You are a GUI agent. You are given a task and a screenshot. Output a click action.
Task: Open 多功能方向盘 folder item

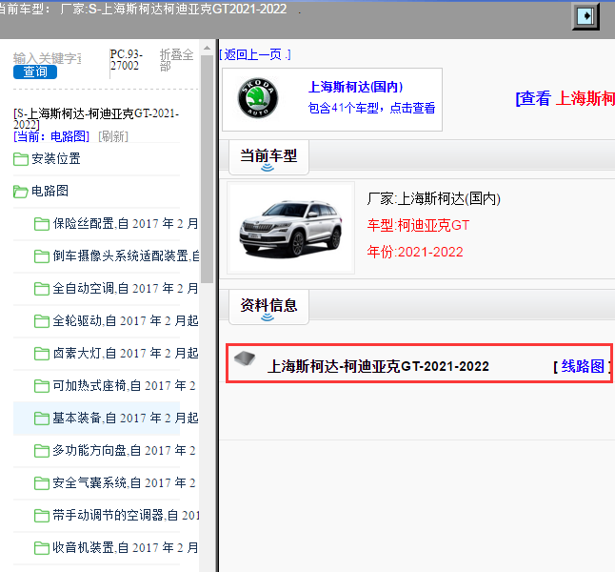tap(125, 451)
